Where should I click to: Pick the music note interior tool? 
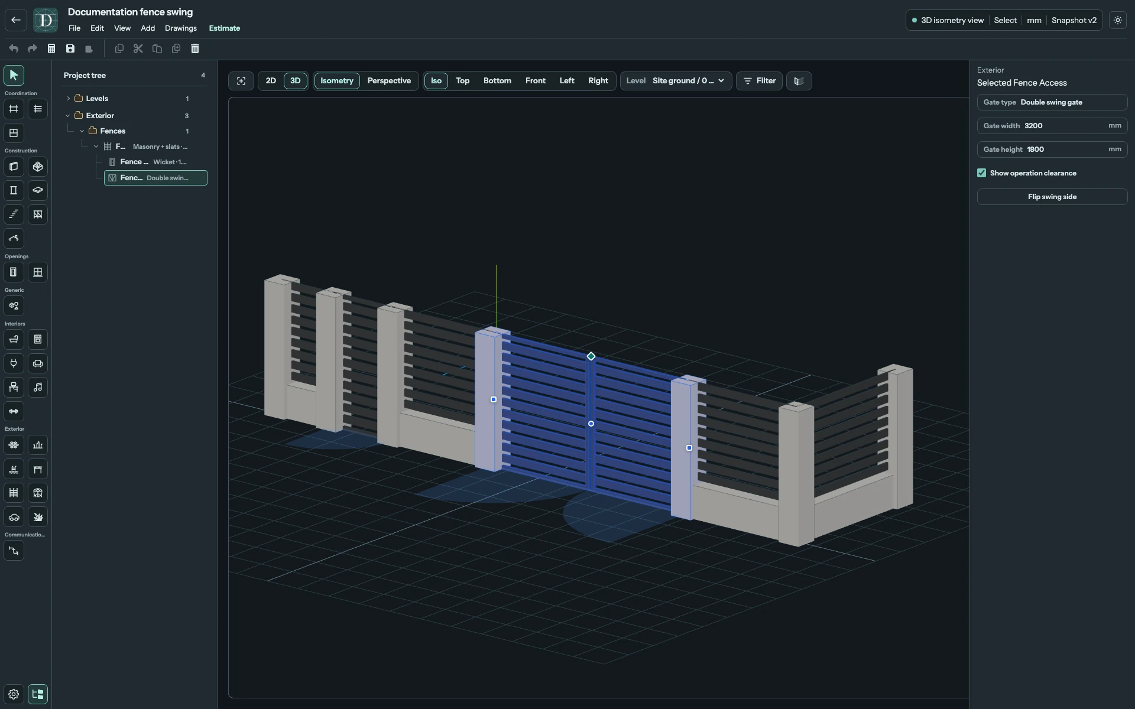(38, 388)
